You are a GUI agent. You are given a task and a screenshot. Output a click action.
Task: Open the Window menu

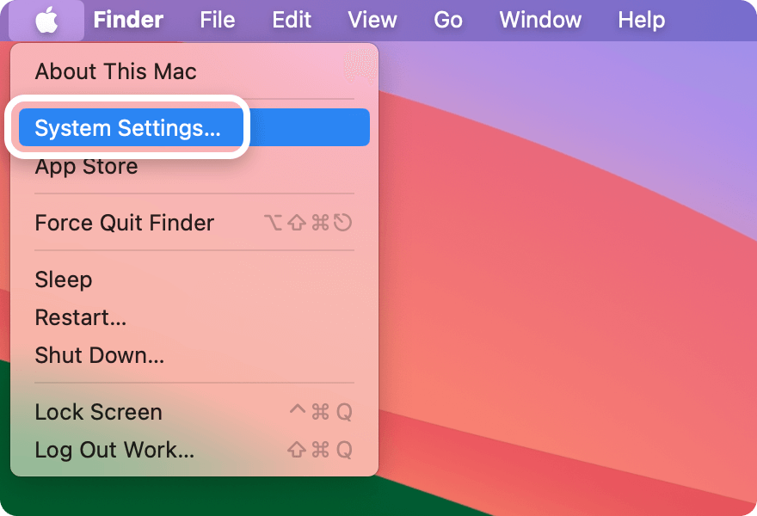540,21
